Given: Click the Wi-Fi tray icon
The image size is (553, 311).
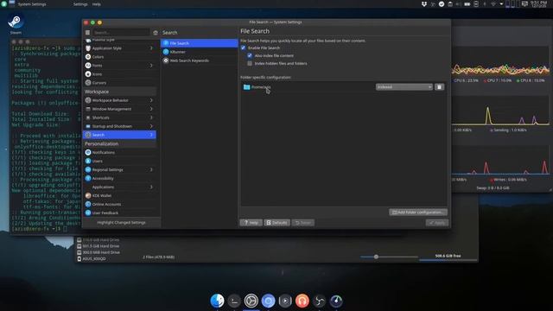Looking at the screenshot, I should pyautogui.click(x=493, y=3).
